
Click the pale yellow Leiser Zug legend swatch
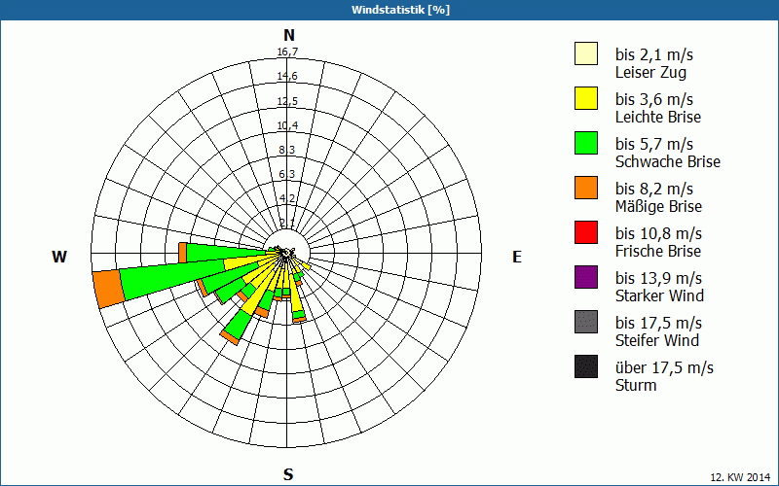click(x=586, y=53)
